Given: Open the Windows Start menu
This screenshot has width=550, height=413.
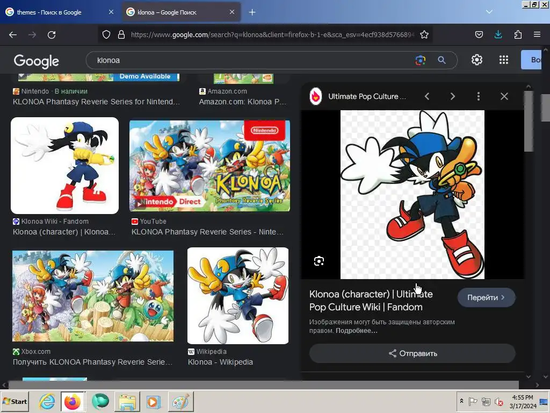Looking at the screenshot, I should 15,401.
